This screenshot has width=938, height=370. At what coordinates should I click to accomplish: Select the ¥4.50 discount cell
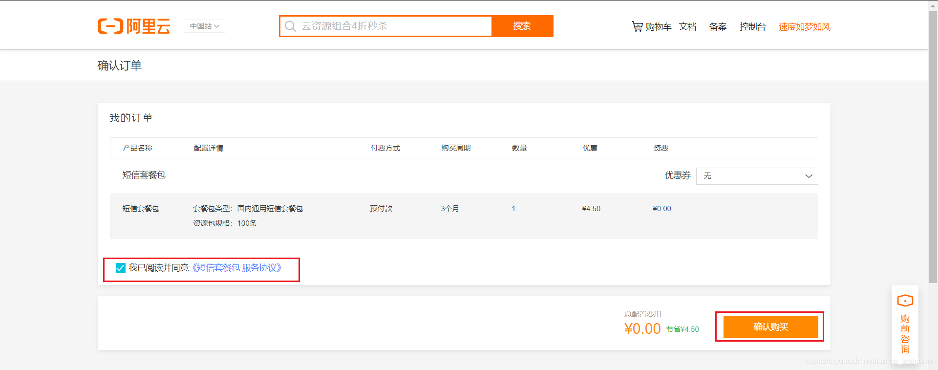click(591, 209)
